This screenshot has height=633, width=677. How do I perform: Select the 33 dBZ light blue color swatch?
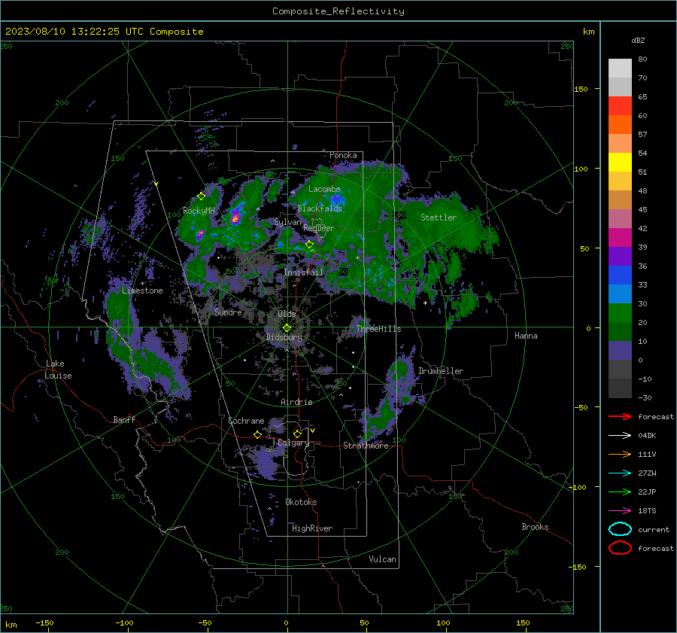pyautogui.click(x=620, y=294)
